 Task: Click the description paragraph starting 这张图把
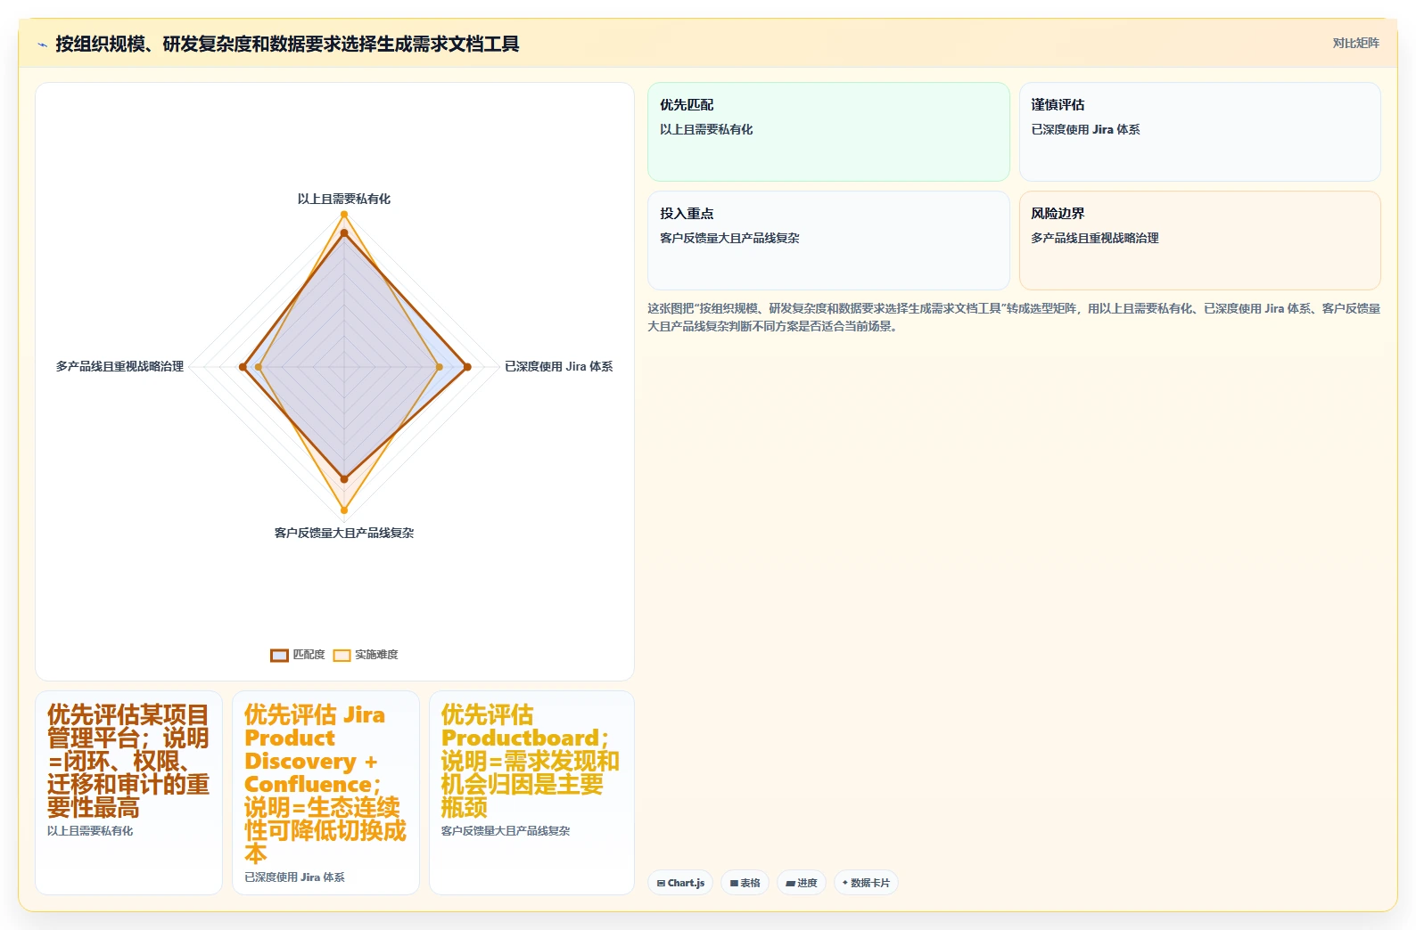click(1014, 317)
